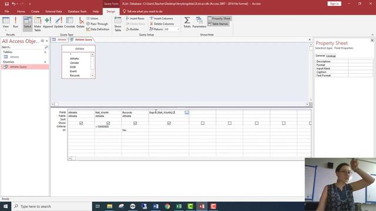The height and width of the screenshot is (211, 376).
Task: Uncheck Show box for Records field
Action: (135, 123)
